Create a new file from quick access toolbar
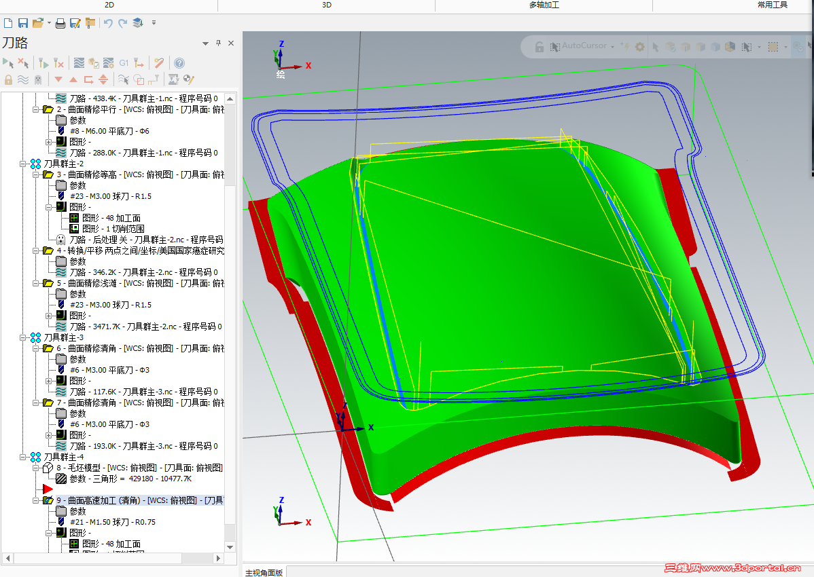 [7, 23]
